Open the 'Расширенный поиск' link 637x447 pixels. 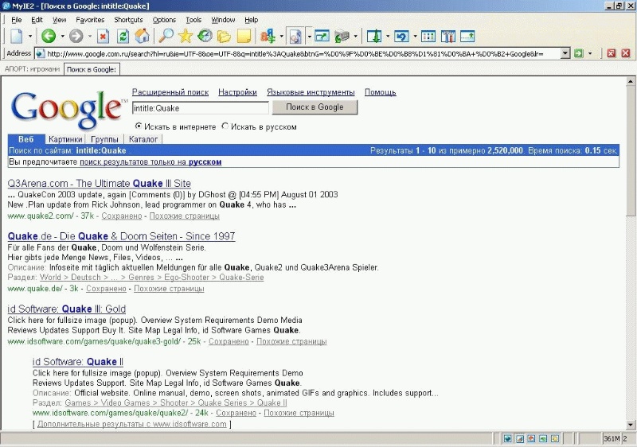tap(170, 92)
